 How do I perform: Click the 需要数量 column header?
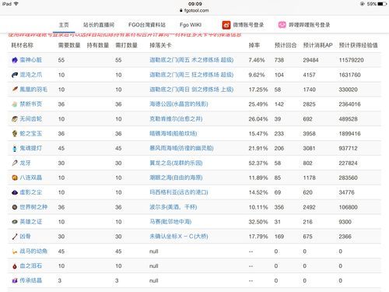[x=69, y=45]
